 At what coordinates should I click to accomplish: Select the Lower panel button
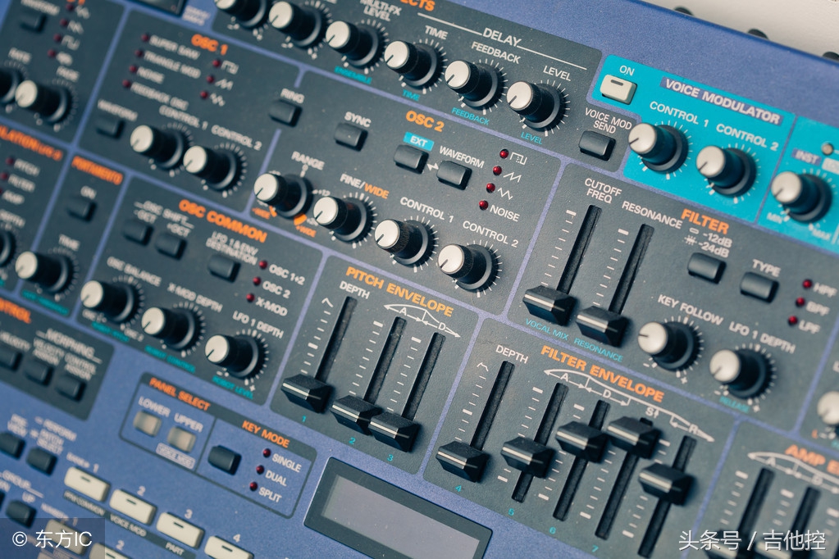coord(148,423)
